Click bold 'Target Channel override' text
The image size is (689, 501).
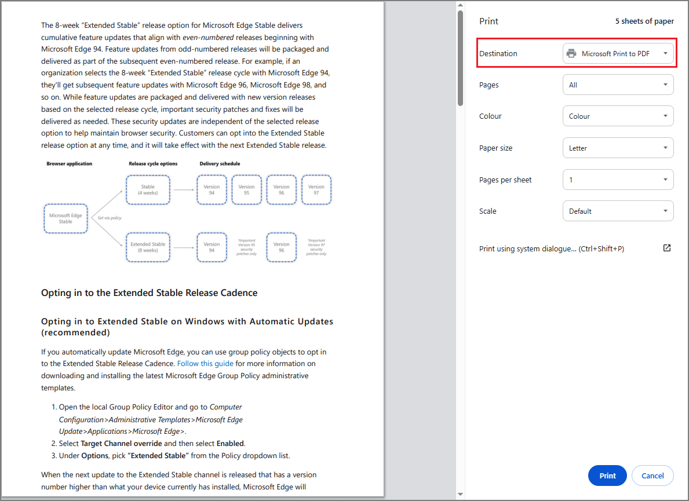[x=121, y=444]
